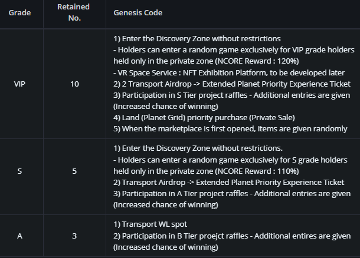Click S grade Discovery Zone line
The image size is (360, 258).
[x=198, y=148]
